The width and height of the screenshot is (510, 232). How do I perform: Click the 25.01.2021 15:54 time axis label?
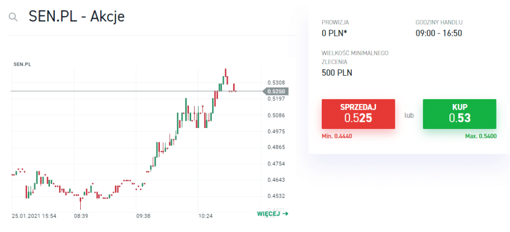coord(34,216)
